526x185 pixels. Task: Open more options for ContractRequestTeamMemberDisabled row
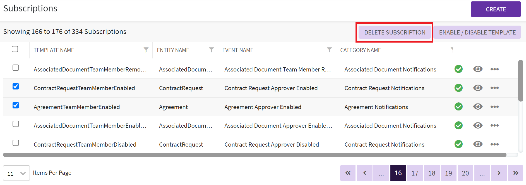[x=494, y=144]
